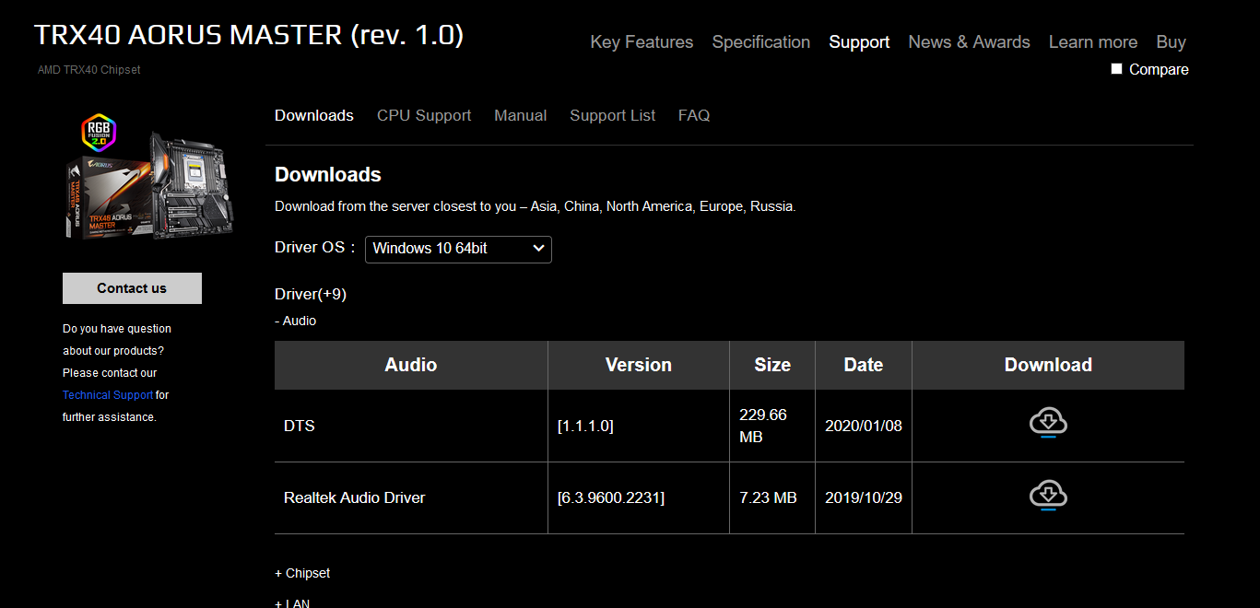1260x608 pixels.
Task: Click the DTS driver name cell
Action: [411, 426]
